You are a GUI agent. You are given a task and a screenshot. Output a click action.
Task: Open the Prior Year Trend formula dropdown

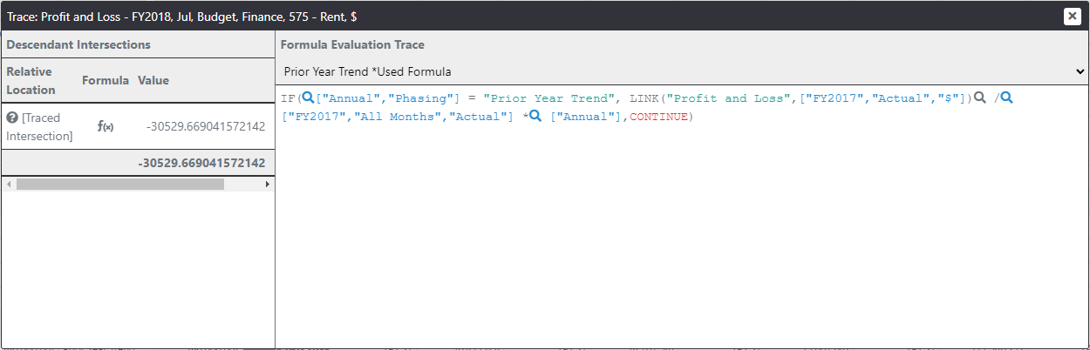click(x=682, y=71)
